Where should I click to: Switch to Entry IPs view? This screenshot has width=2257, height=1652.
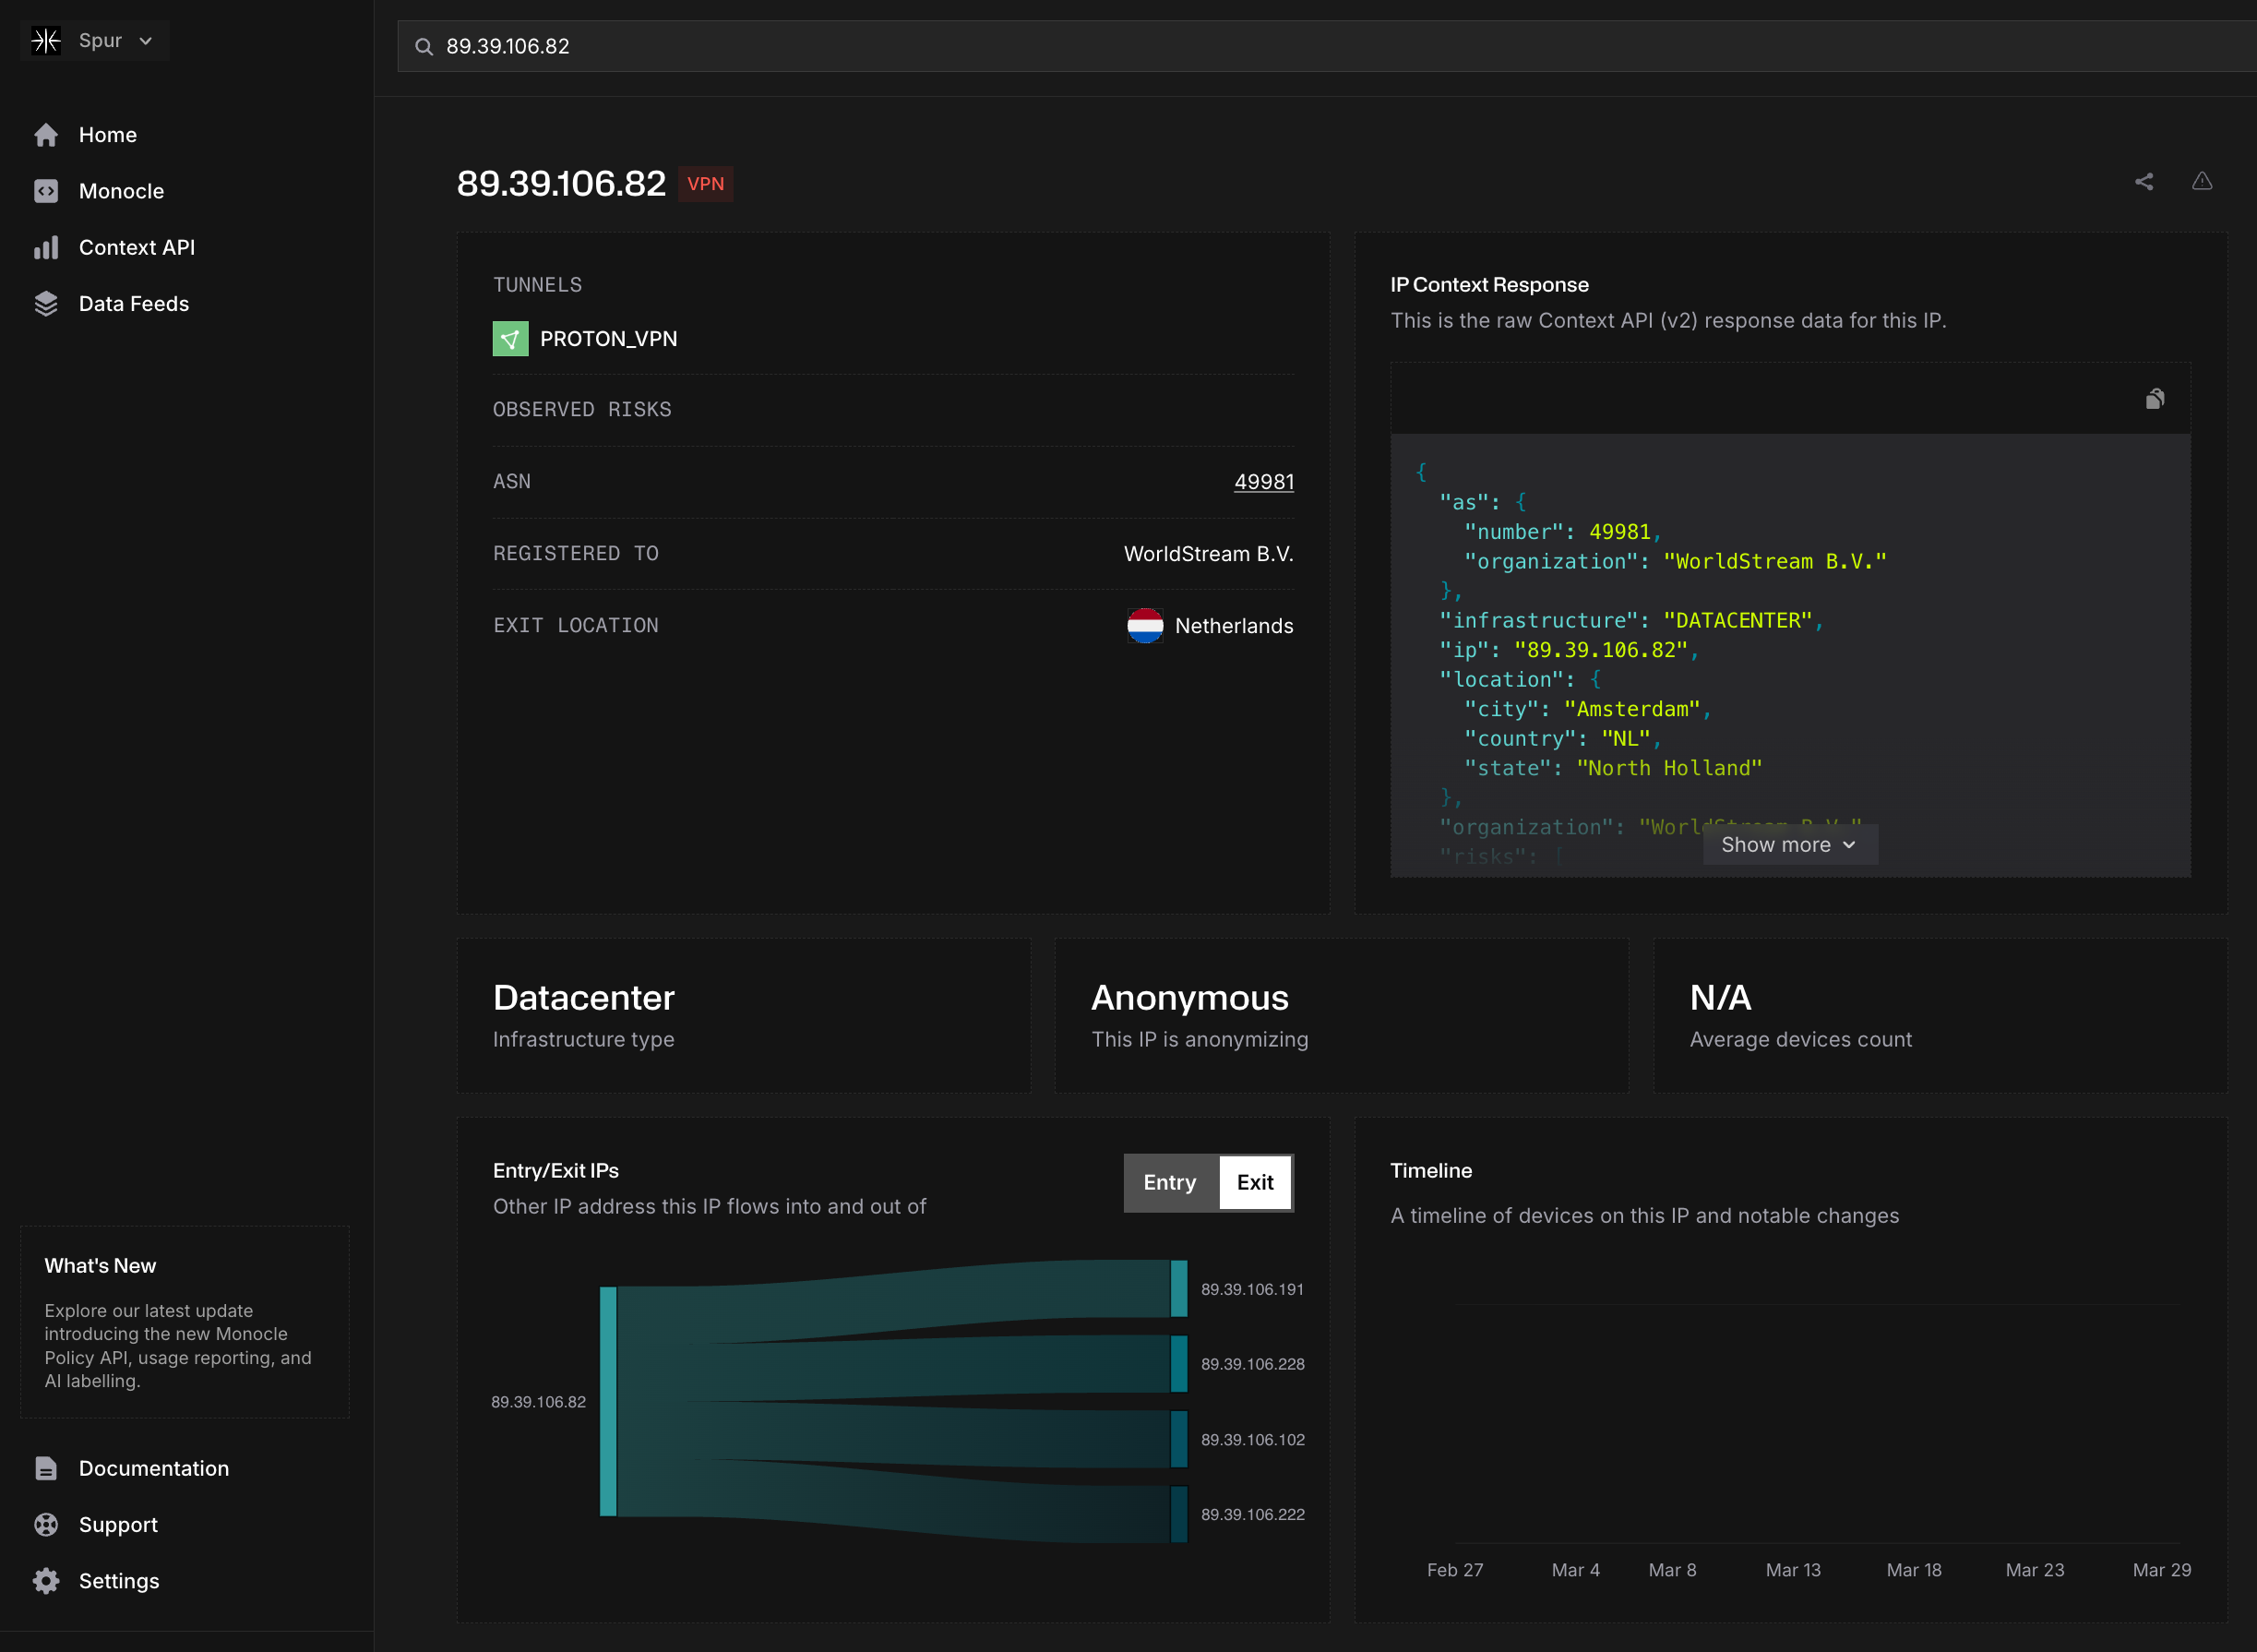tap(1169, 1183)
